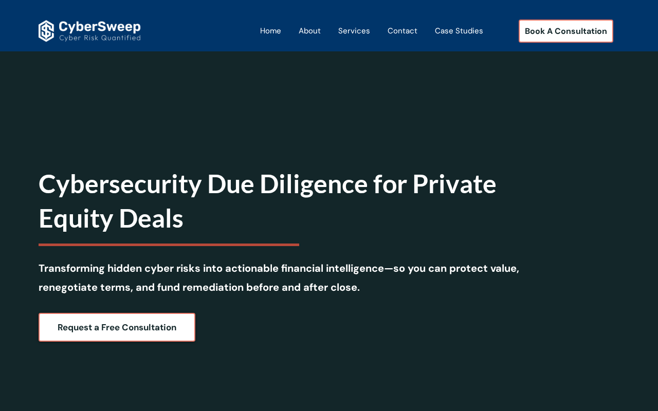This screenshot has width=658, height=411.
Task: Click the Book A Consultation button
Action: tap(566, 31)
